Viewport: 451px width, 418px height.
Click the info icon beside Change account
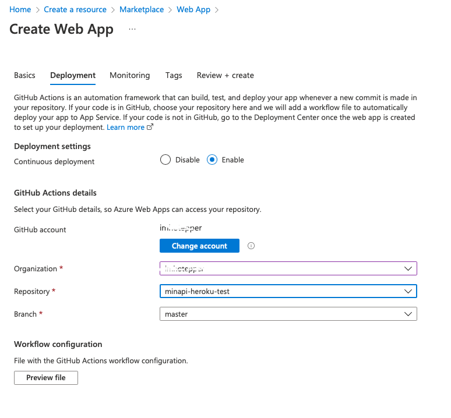point(251,246)
